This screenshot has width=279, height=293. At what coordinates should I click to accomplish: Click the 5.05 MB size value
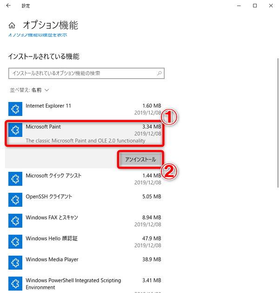pos(152,197)
